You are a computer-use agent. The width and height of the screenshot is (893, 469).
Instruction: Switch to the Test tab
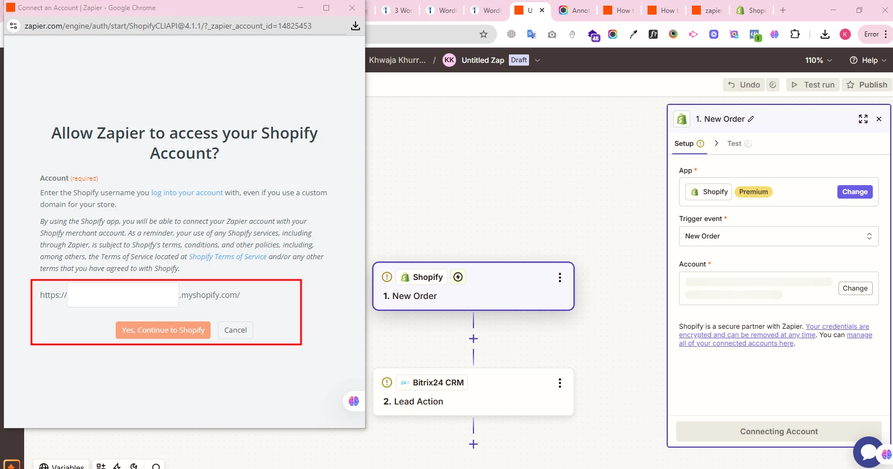[739, 144]
